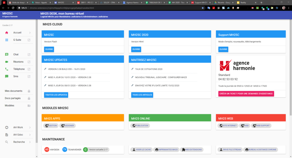Click the AnyDesk red AD icon
The image size is (292, 158).
(47, 150)
